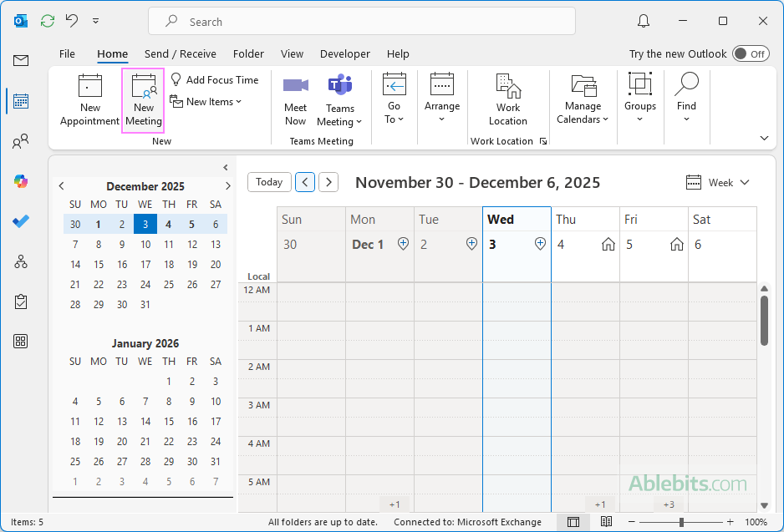This screenshot has height=532, width=784.
Task: Click the Send/Receive refresh icon near title bar
Action: click(48, 20)
